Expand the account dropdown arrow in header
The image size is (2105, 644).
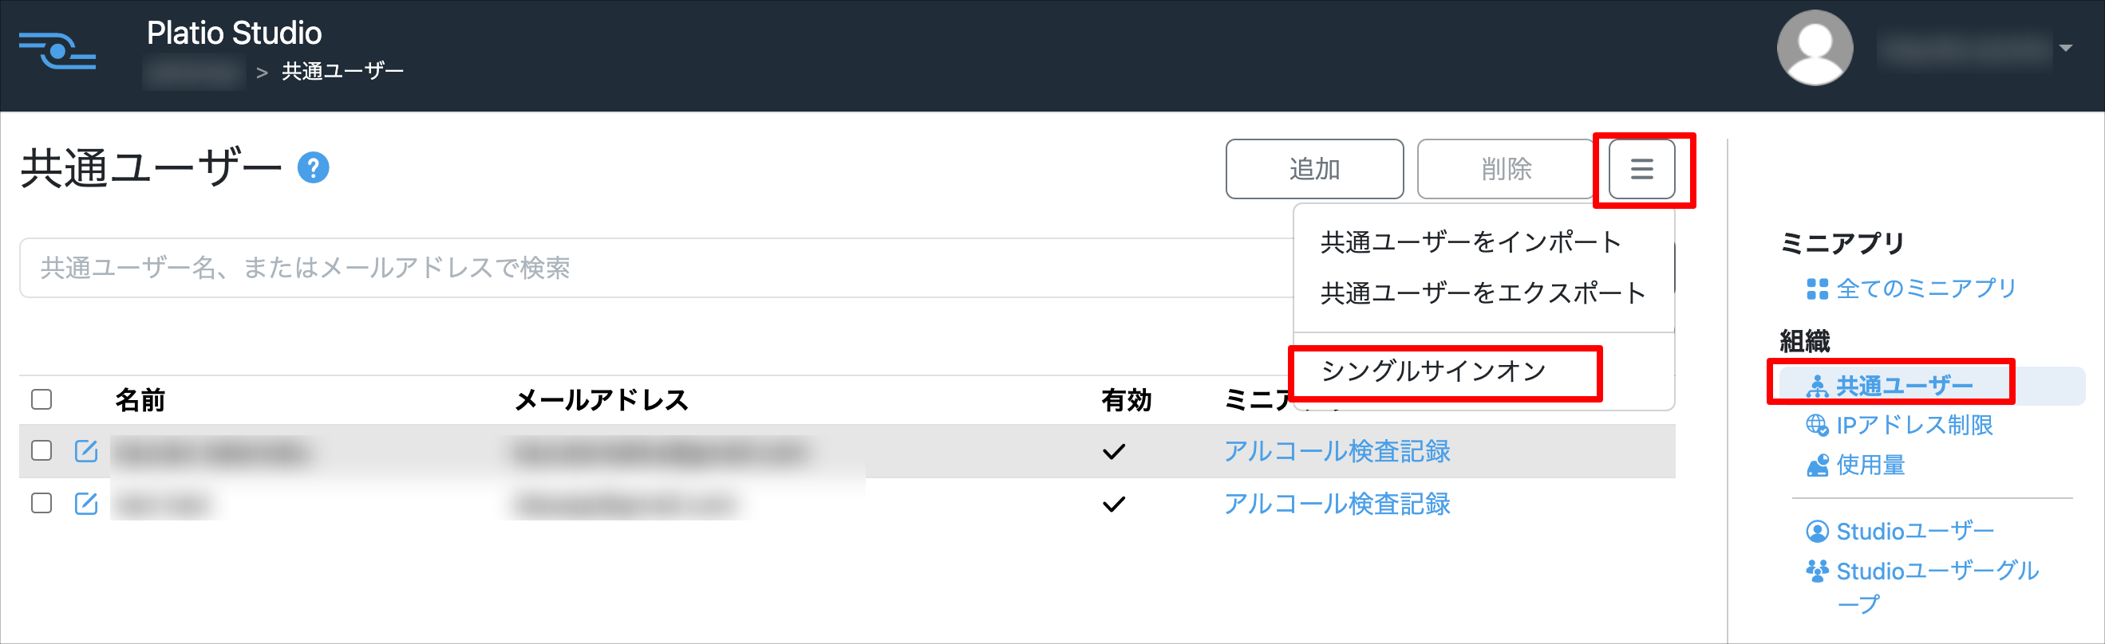pos(2066,48)
